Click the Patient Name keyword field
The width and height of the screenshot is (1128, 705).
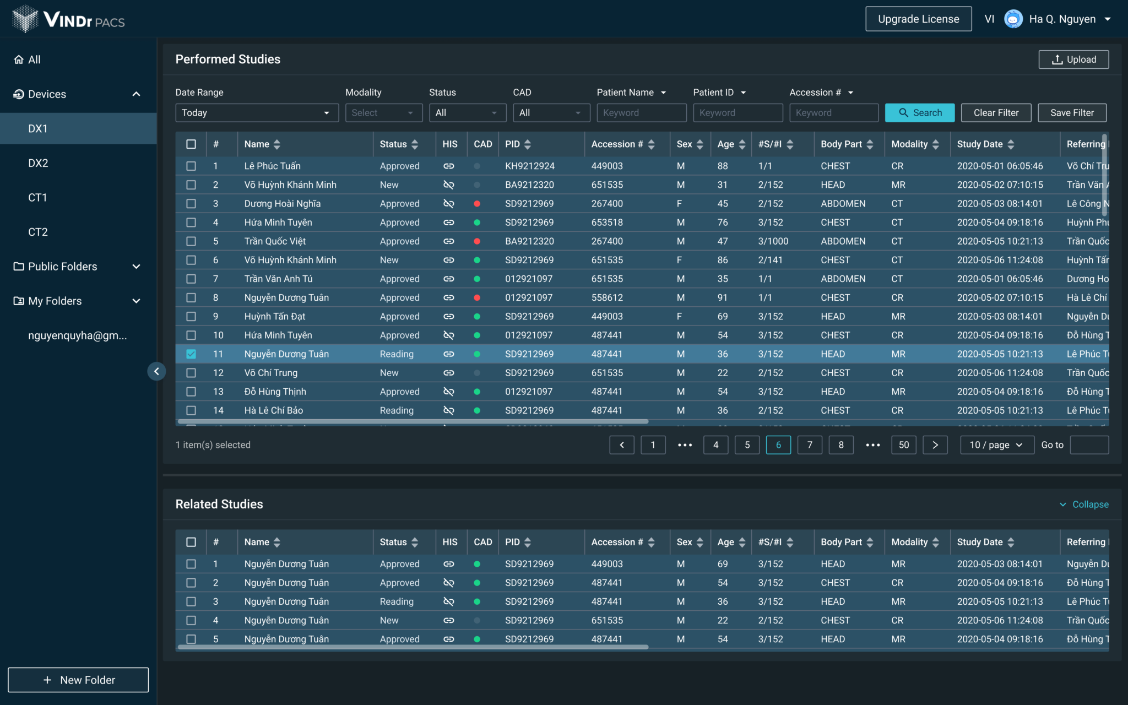click(641, 113)
